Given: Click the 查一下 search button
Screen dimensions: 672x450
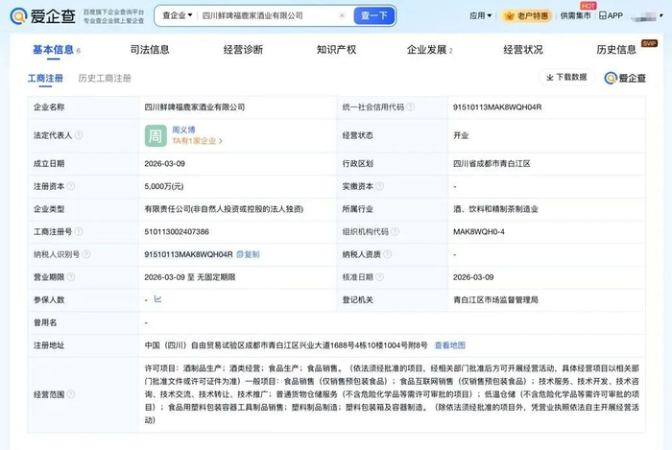Looking at the screenshot, I should pos(374,16).
